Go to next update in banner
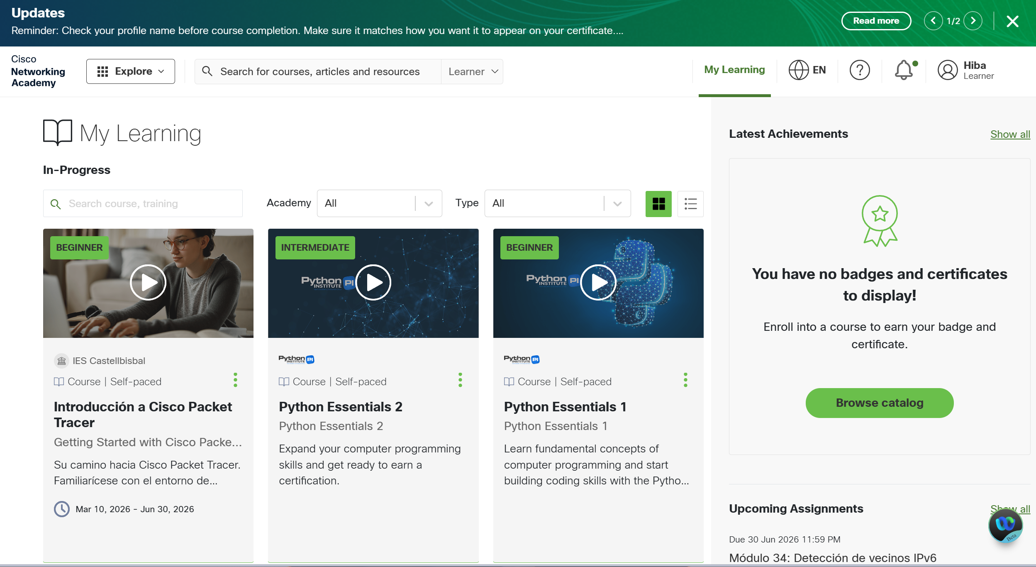This screenshot has width=1036, height=567. pyautogui.click(x=973, y=21)
